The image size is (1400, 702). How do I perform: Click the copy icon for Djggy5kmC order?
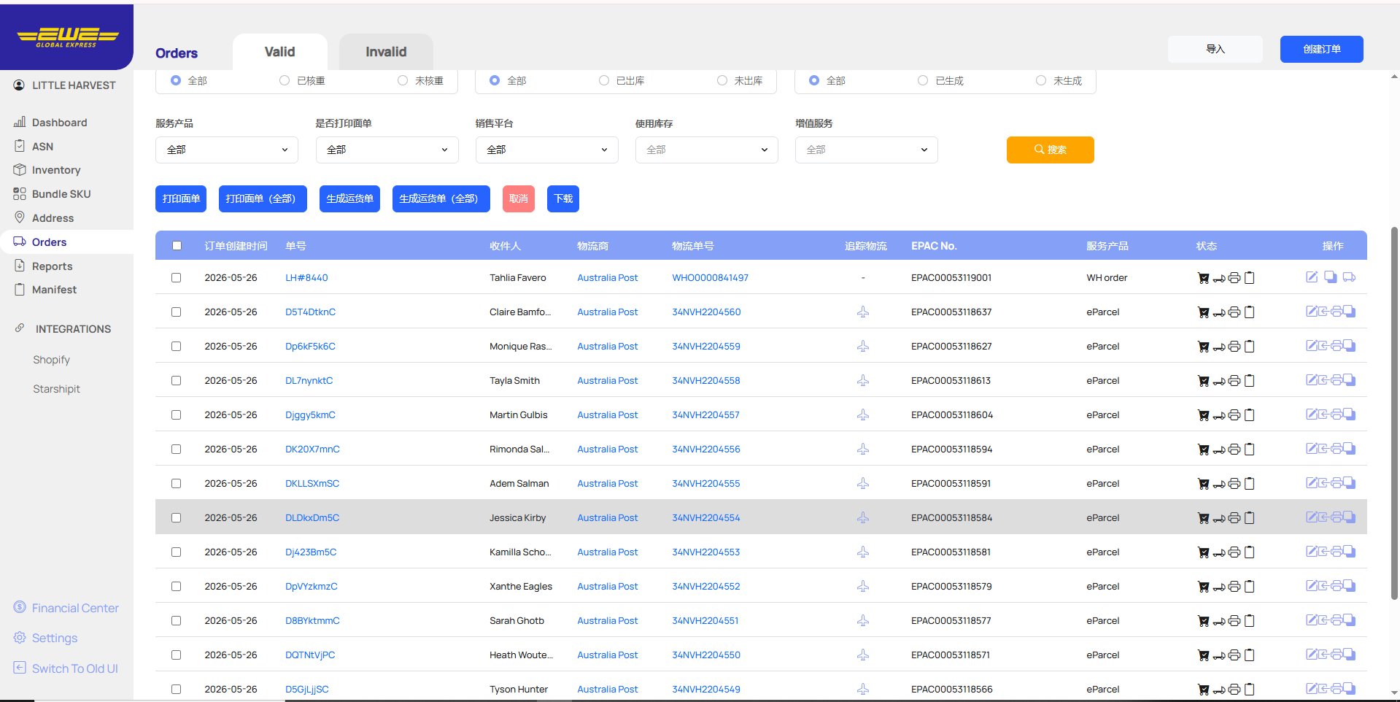pos(1350,414)
